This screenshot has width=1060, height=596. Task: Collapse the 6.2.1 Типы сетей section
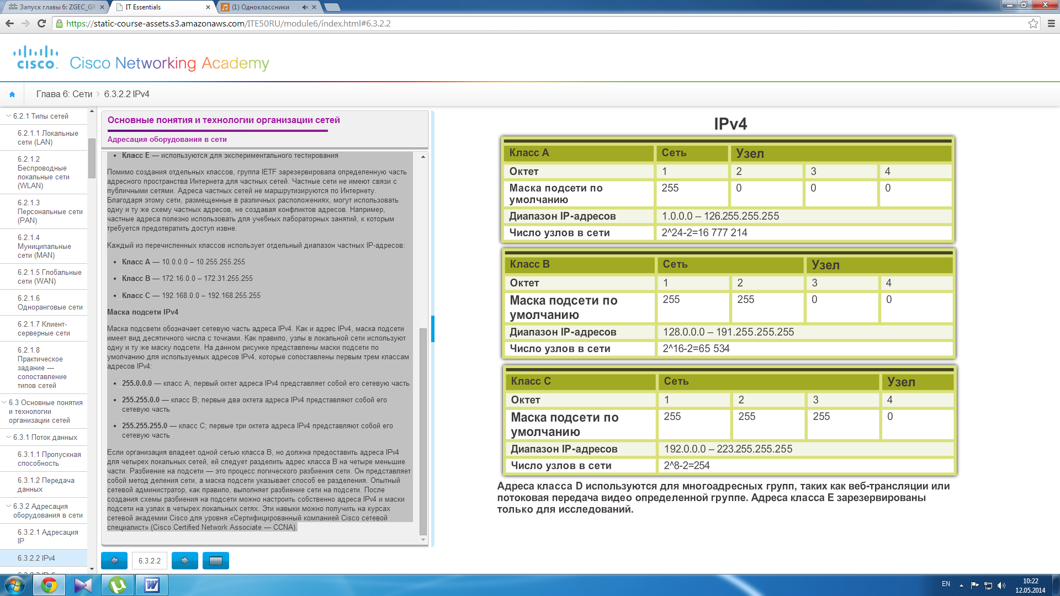(8, 116)
